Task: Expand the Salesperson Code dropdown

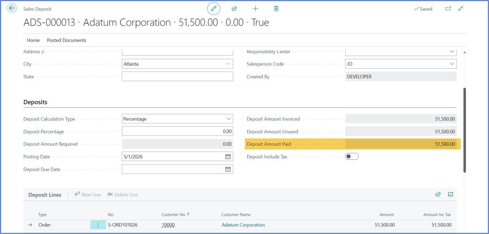Action: (452, 64)
